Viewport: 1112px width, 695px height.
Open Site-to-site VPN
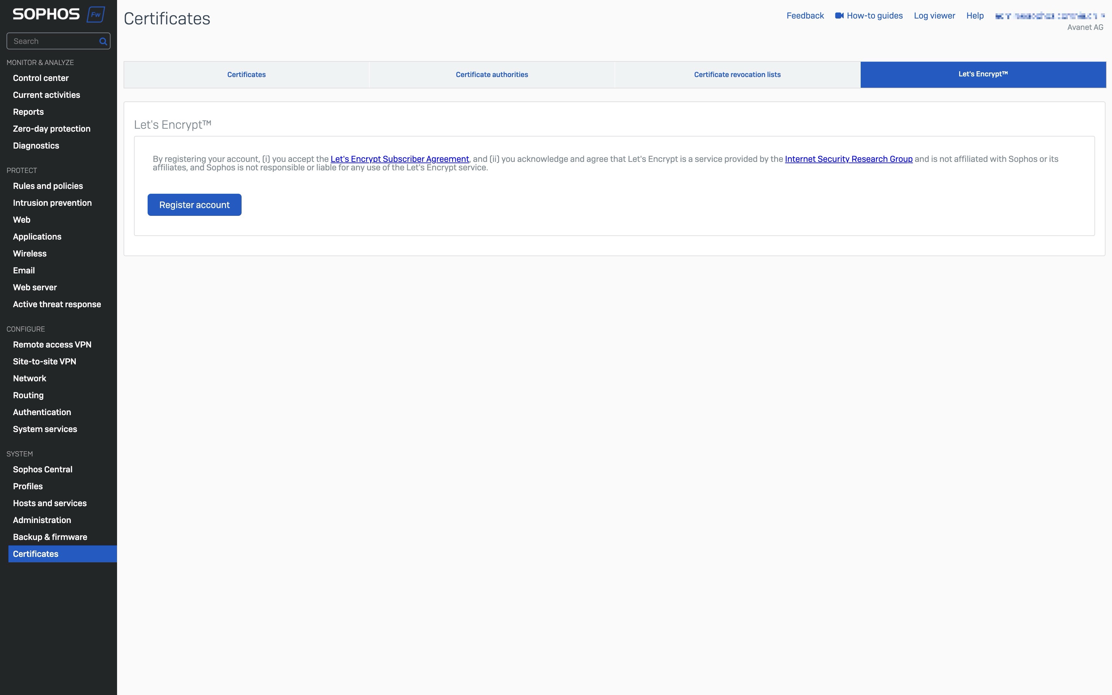coord(45,362)
